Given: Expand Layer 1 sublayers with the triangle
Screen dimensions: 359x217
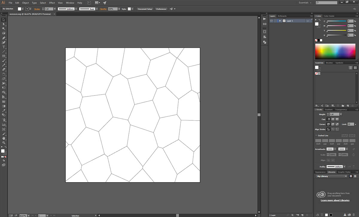Looking at the screenshot, I should pyautogui.click(x=280, y=21).
